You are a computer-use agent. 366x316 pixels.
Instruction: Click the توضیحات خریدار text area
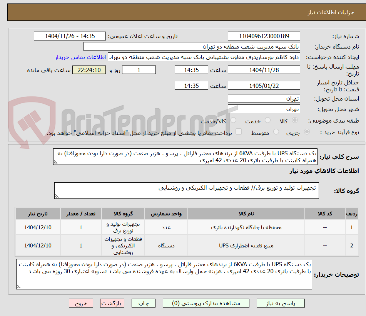(164, 274)
